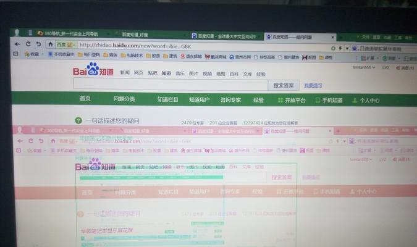The width and height of the screenshot is (417, 247).
Task: Open the 酷派商城 bookmark
Action: click(216, 57)
